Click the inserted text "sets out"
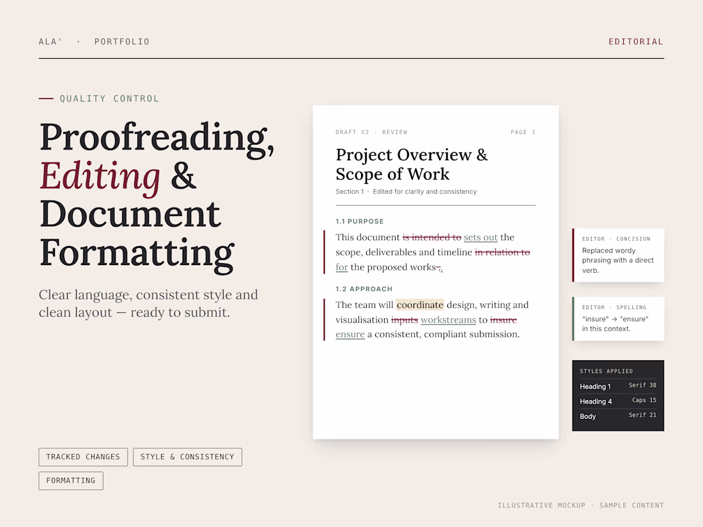 [481, 237]
